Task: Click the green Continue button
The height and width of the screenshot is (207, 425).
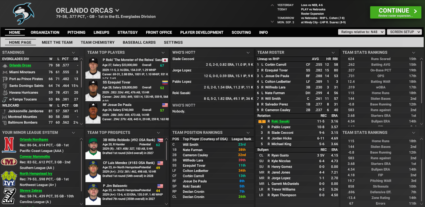Action: click(x=395, y=13)
